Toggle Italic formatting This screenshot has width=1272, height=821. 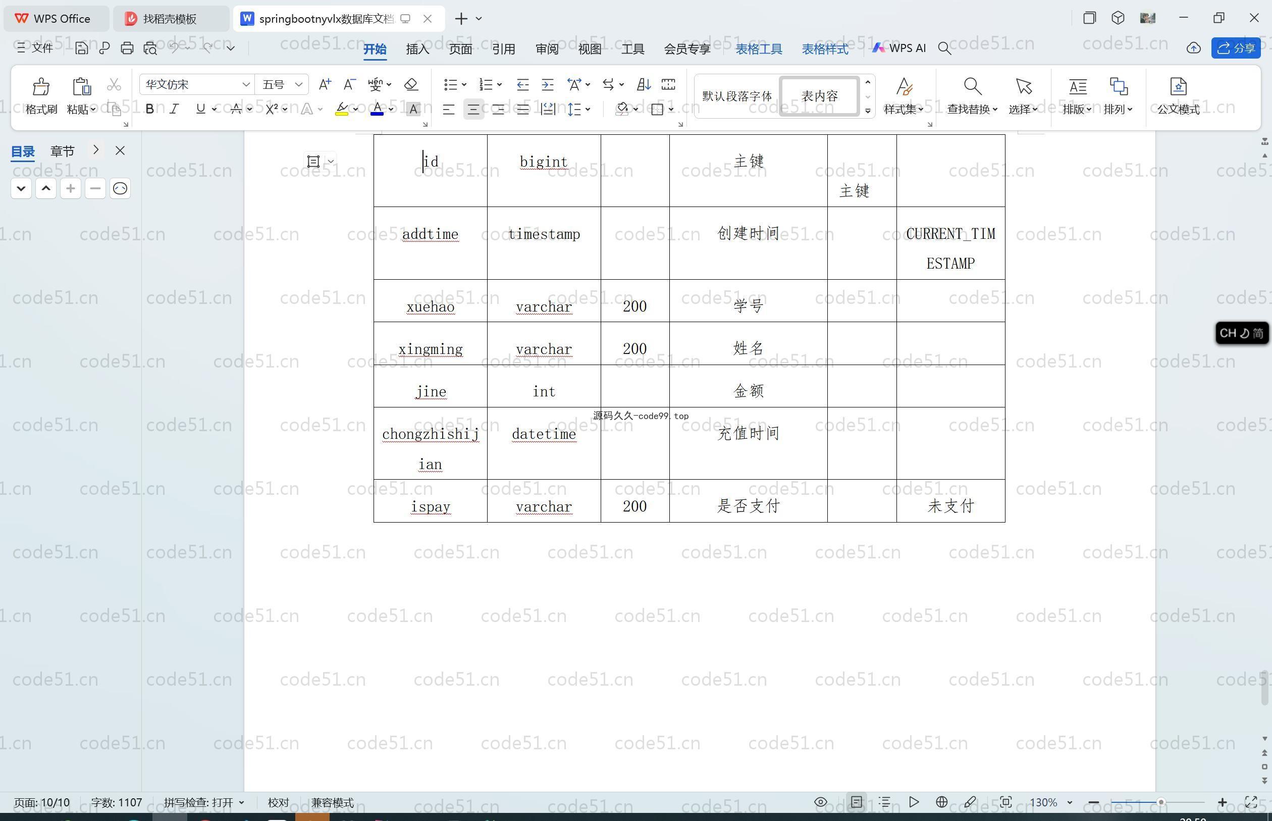point(174,109)
